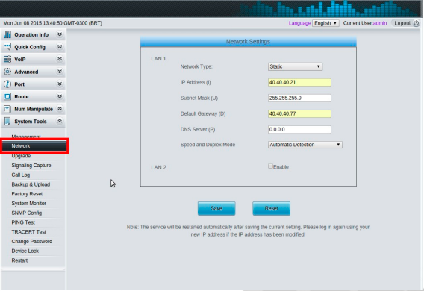The image size is (424, 291).
Task: Click the Operation Info bar-chart icon
Action: point(7,34)
